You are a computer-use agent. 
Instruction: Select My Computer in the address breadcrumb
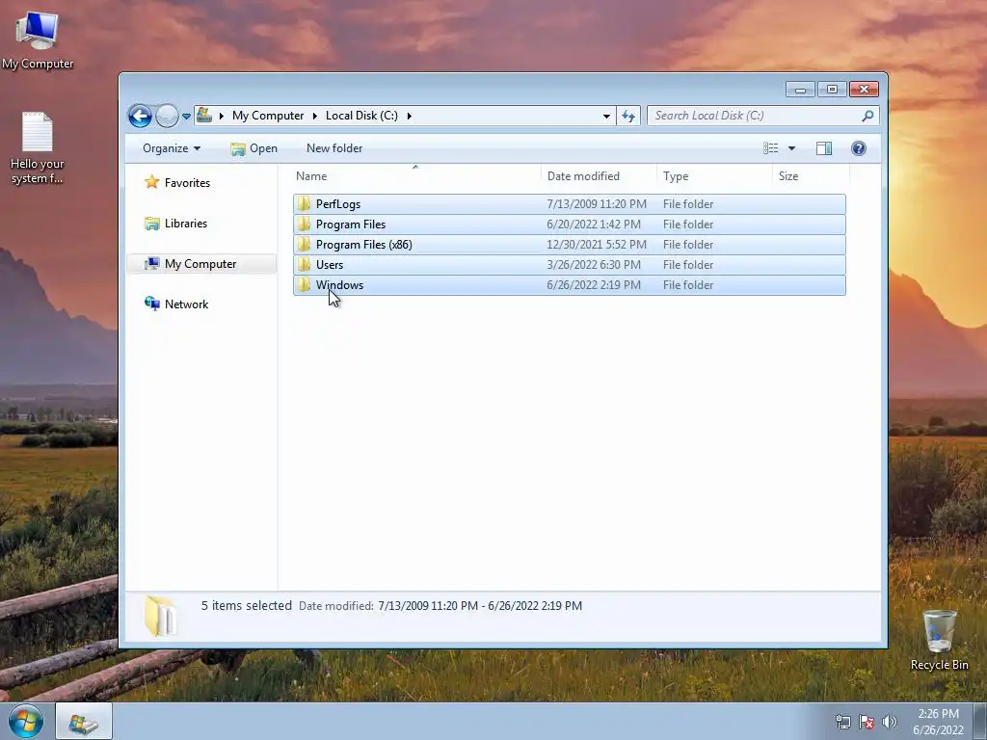pos(268,116)
